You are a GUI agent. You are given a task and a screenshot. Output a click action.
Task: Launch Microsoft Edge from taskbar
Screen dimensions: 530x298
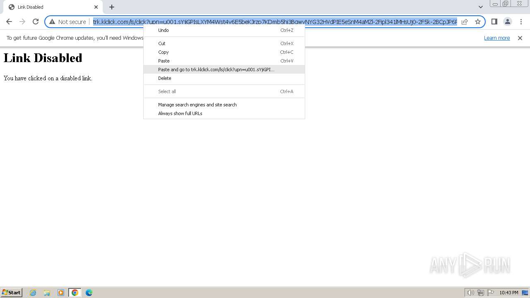pos(89,293)
